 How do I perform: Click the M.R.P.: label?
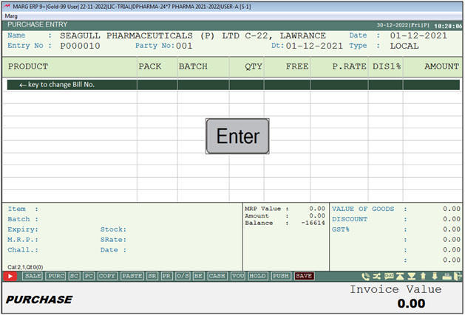(x=23, y=240)
